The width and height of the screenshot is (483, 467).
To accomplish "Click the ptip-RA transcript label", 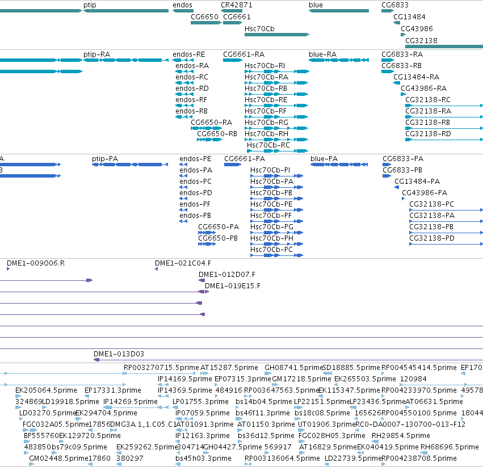I will pyautogui.click(x=96, y=54).
